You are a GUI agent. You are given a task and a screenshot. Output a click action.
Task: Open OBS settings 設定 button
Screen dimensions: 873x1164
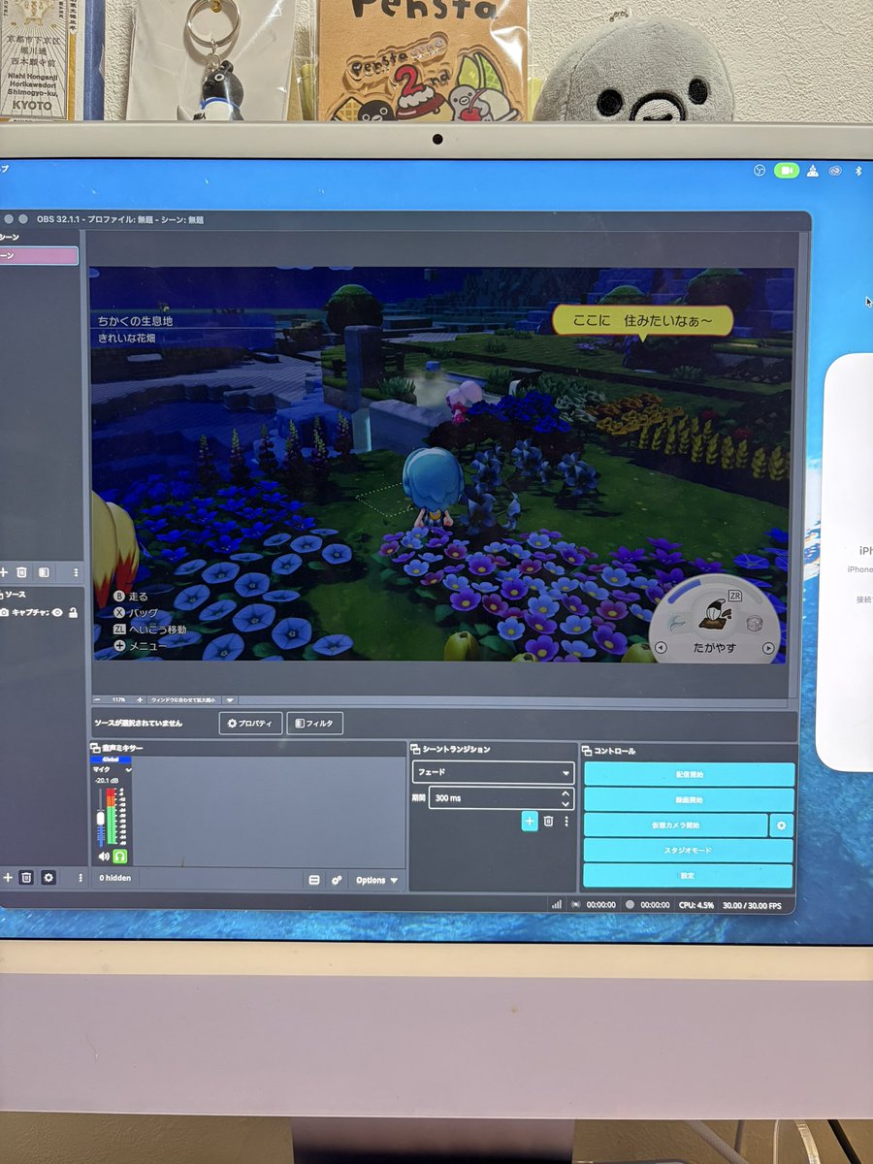click(688, 876)
